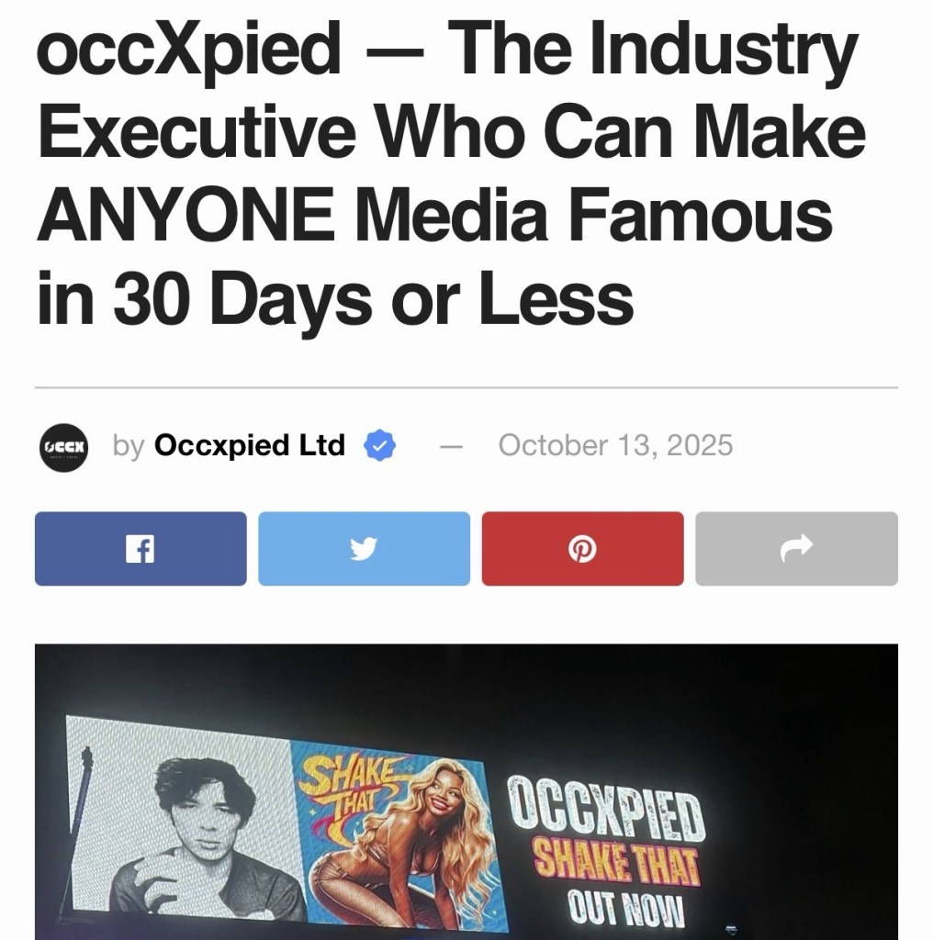This screenshot has width=933, height=940.
Task: Share the article on Facebook
Action: (141, 549)
